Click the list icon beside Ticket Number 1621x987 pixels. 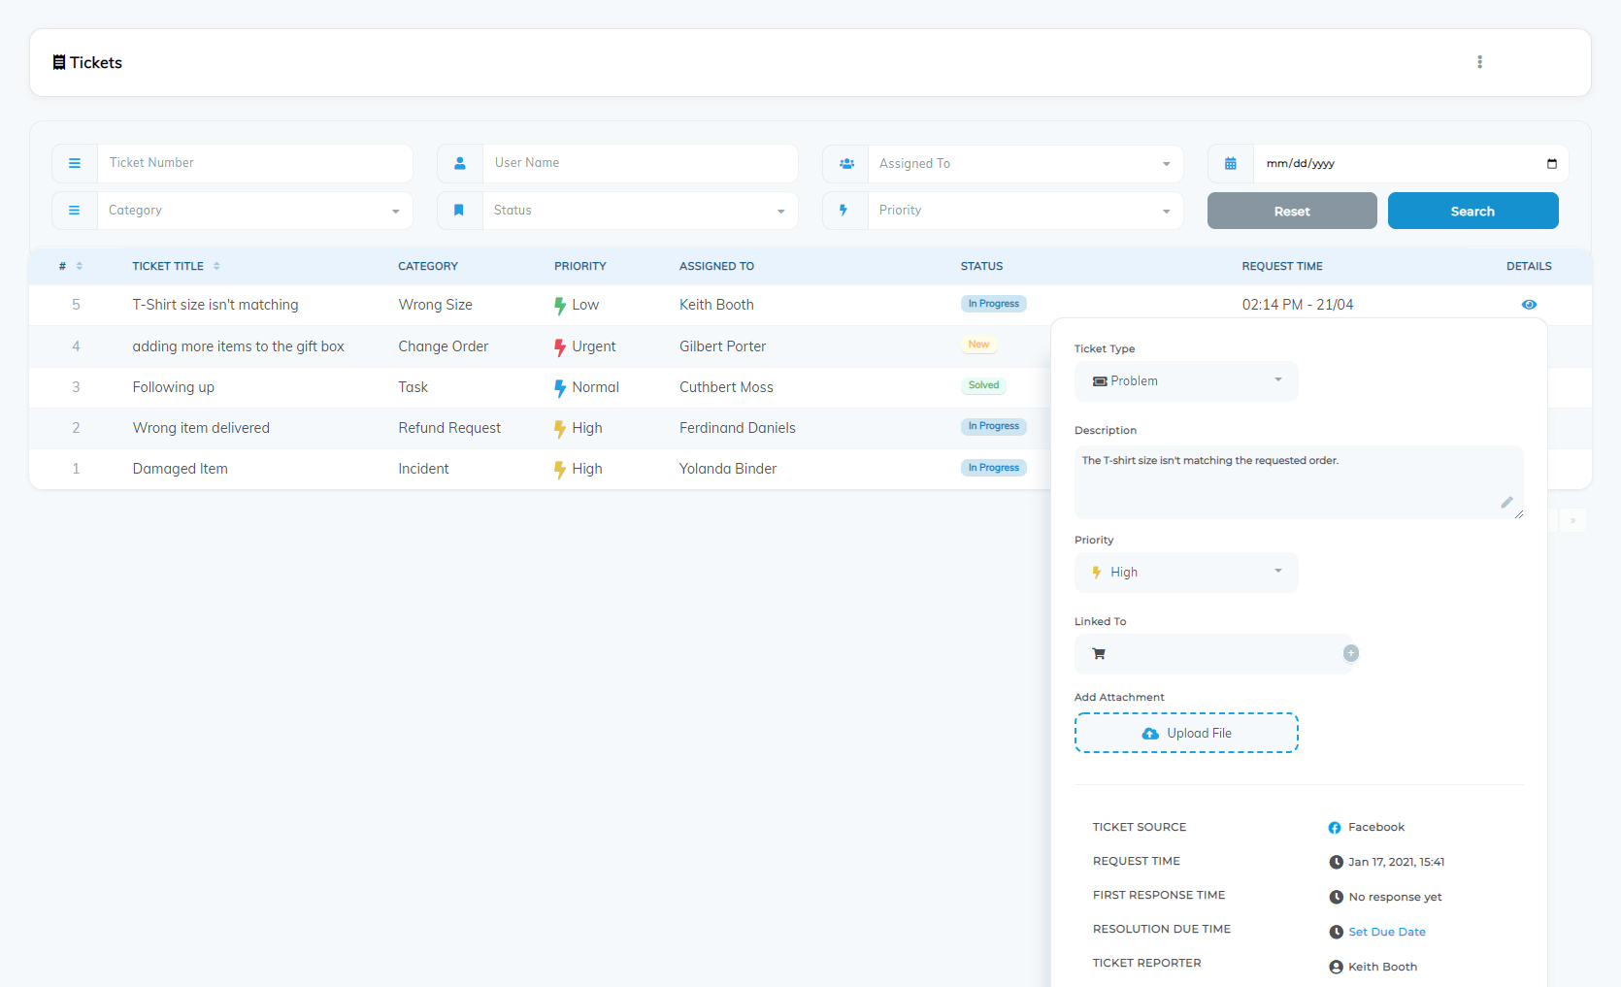(x=75, y=163)
